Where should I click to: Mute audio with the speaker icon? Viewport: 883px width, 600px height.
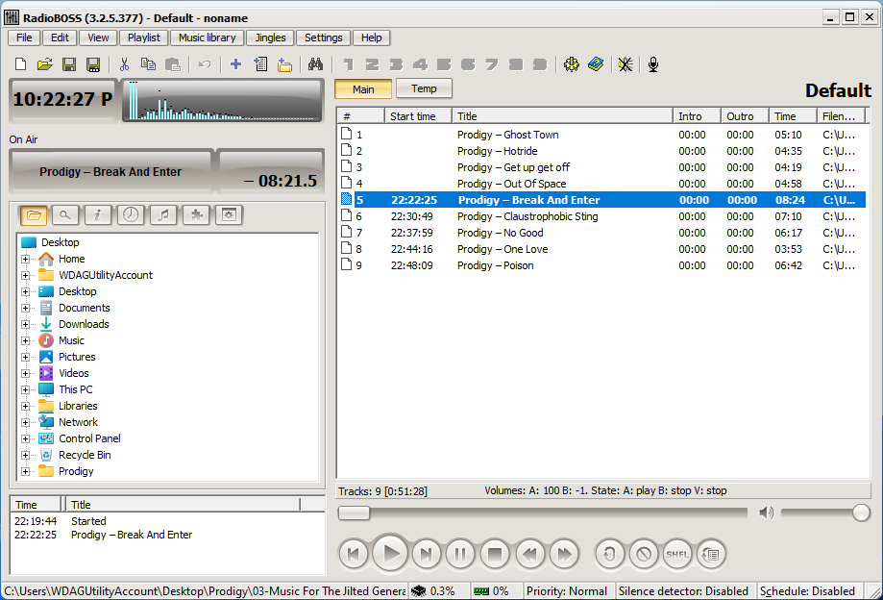click(766, 512)
